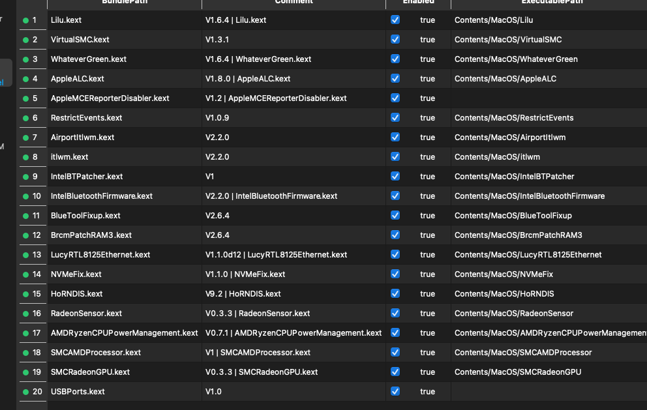The image size is (647, 410).
Task: Click AirportItlwm.kext bundle name
Action: pyautogui.click(x=83, y=137)
